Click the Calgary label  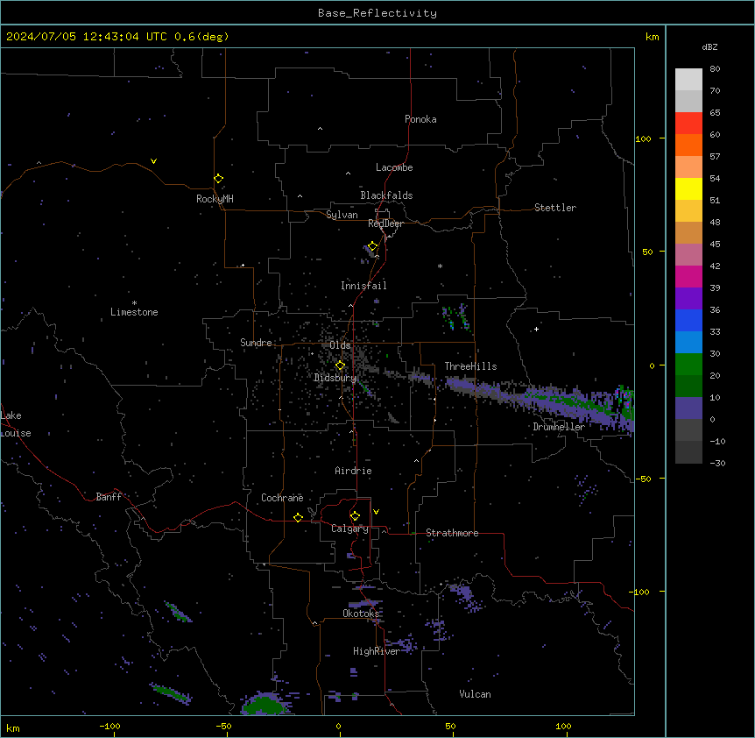[x=349, y=529]
